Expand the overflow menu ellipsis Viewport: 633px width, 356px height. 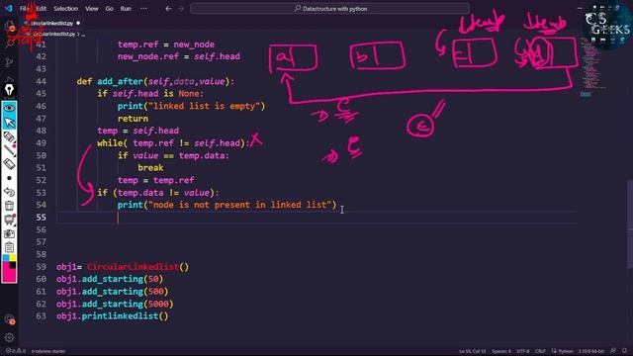coord(143,9)
